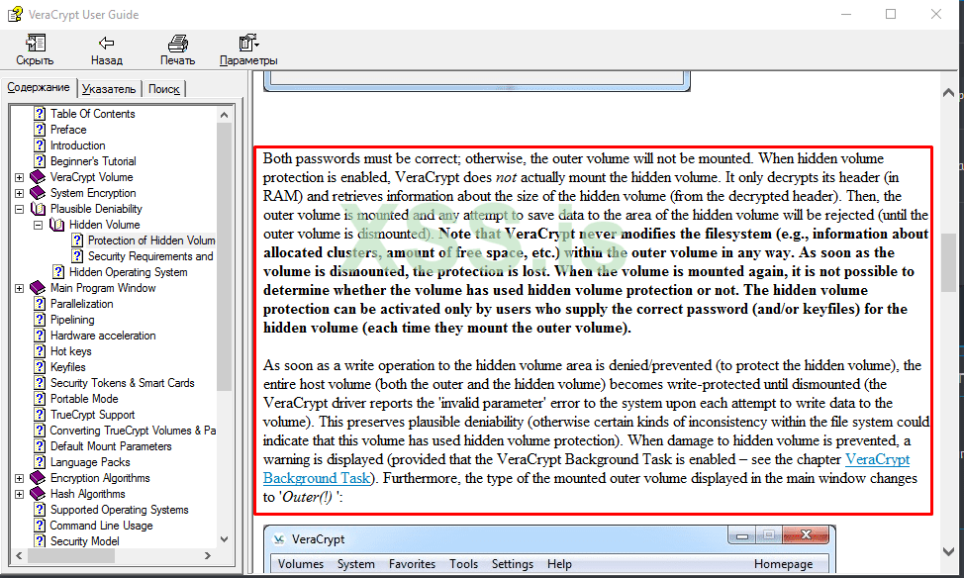Viewport: 964px width, 578px height.
Task: Click the System Encryption book icon
Action: (39, 193)
